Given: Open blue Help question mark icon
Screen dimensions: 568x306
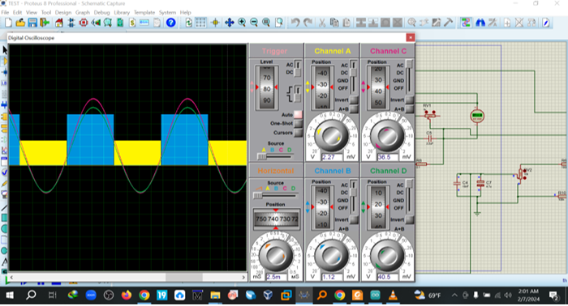Looking at the screenshot, I should [x=170, y=23].
